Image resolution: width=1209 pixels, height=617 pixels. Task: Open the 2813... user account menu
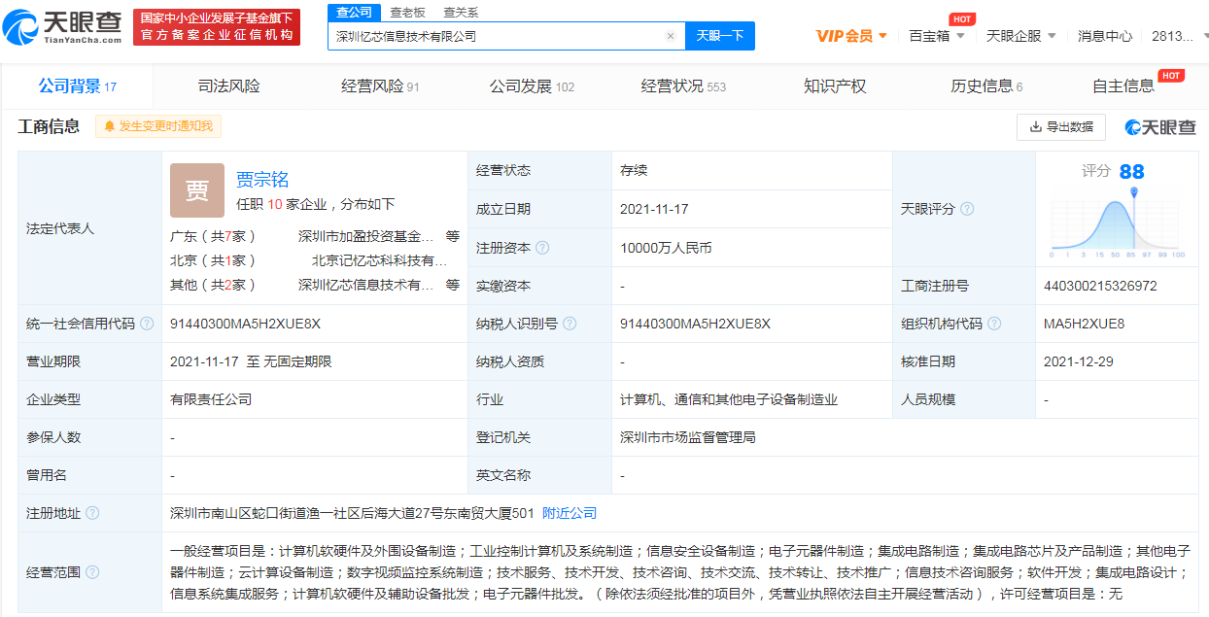point(1179,36)
